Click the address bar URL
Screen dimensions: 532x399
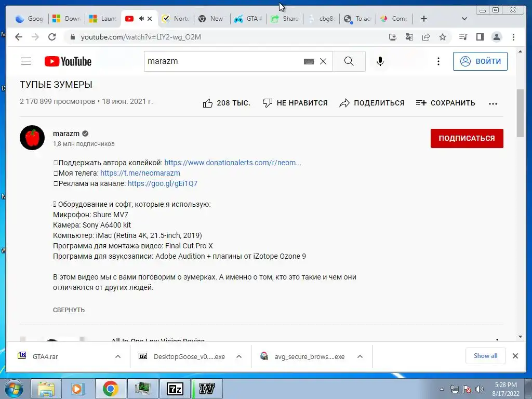click(141, 37)
